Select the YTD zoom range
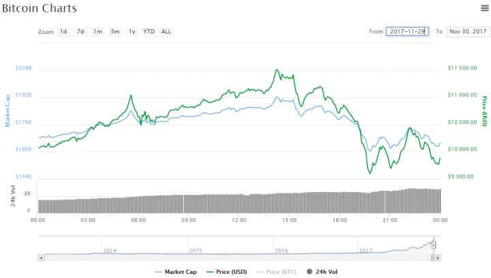The height and width of the screenshot is (278, 491). [x=149, y=31]
